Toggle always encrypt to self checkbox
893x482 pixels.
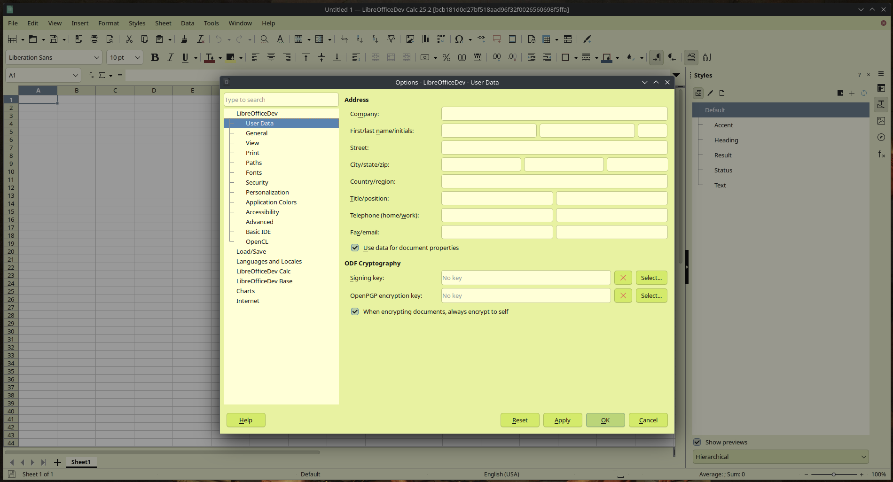pyautogui.click(x=355, y=311)
